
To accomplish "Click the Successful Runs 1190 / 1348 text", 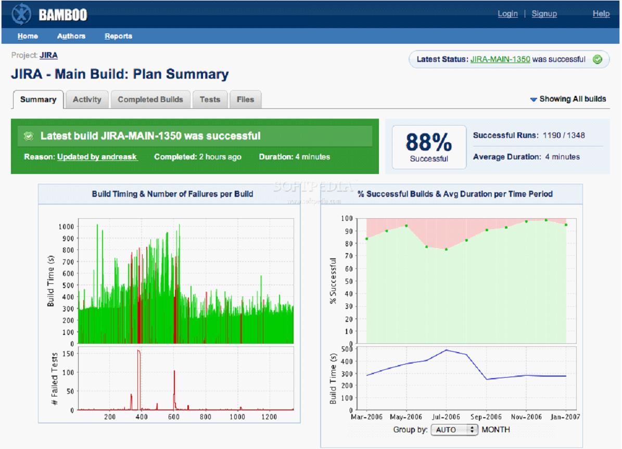I will click(x=529, y=135).
